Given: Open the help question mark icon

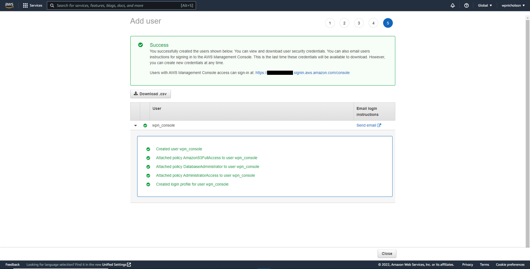Looking at the screenshot, I should tap(466, 5).
